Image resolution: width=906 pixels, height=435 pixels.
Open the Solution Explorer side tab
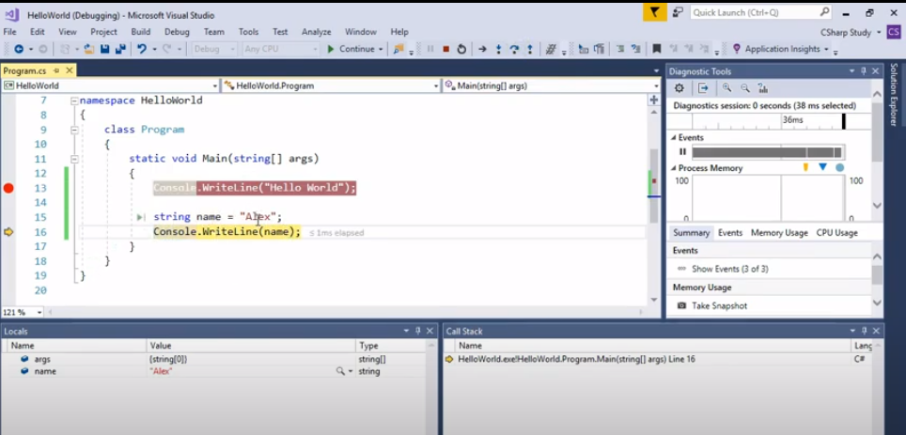893,94
